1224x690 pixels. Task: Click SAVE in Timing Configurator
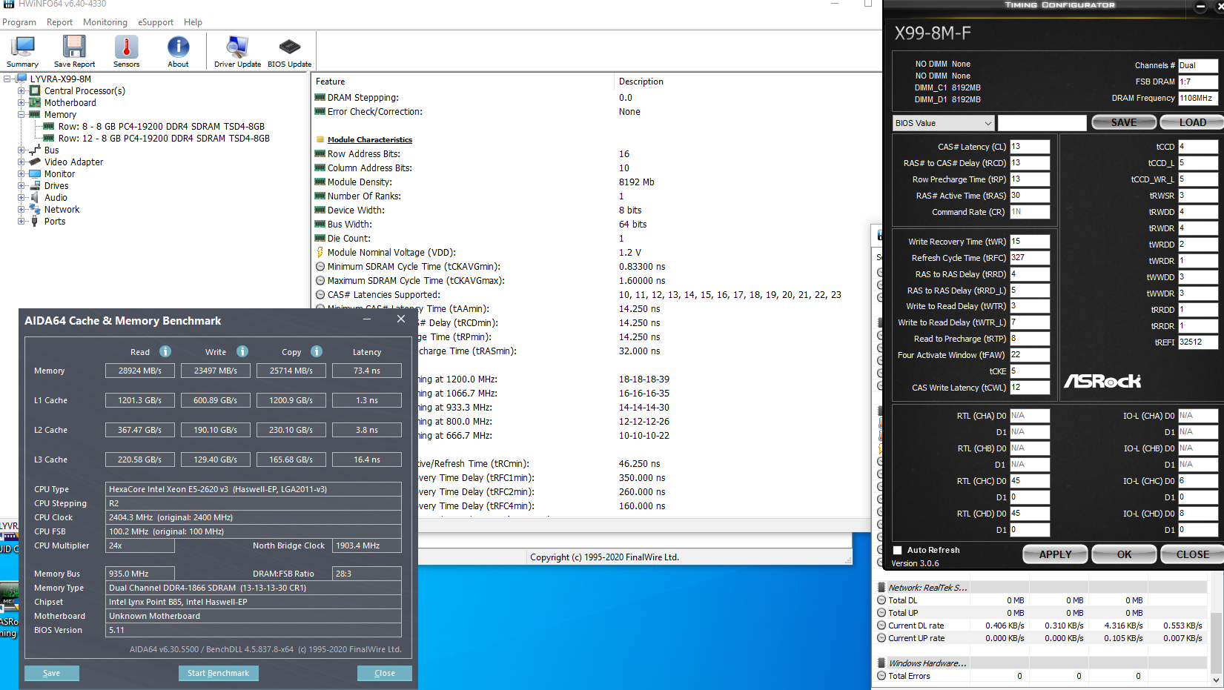(1124, 123)
